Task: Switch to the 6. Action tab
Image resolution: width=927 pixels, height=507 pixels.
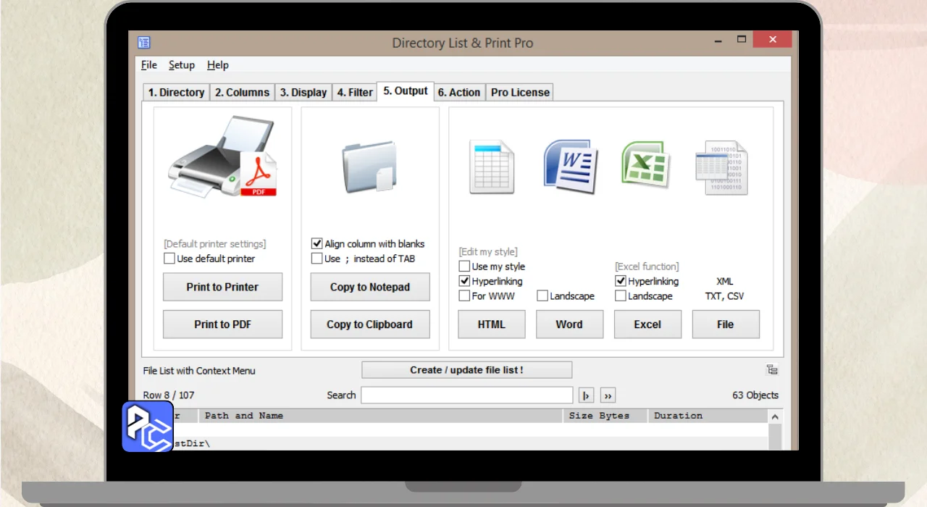Action: point(459,92)
